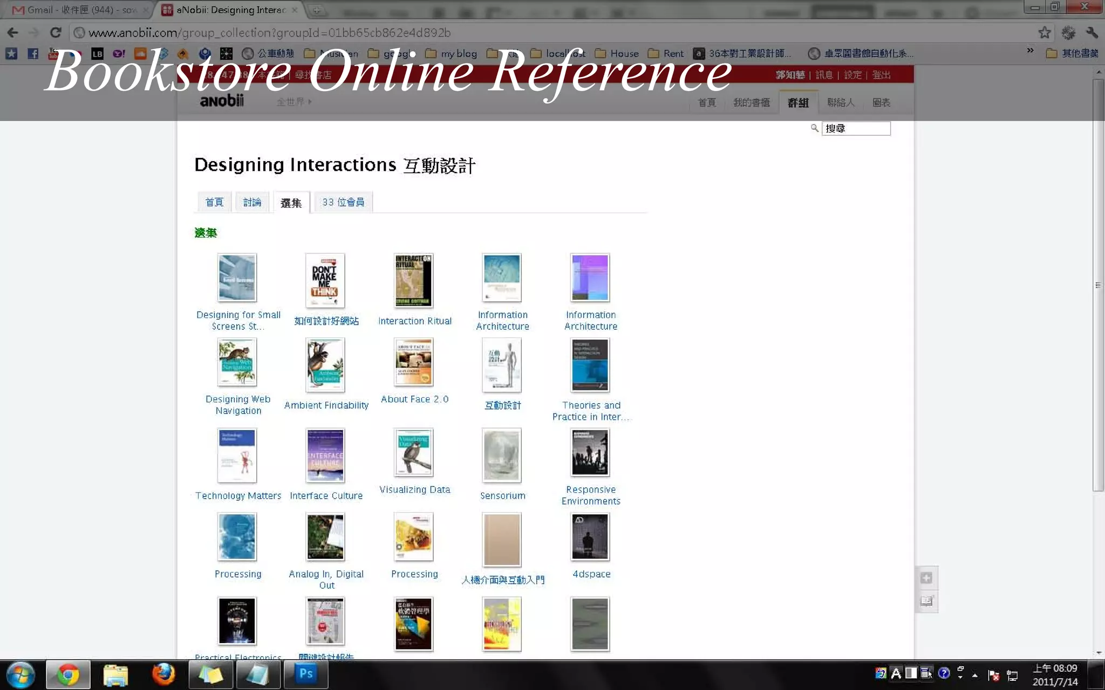Click the Don't Make Me Think cover
Image resolution: width=1105 pixels, height=690 pixels.
325,280
